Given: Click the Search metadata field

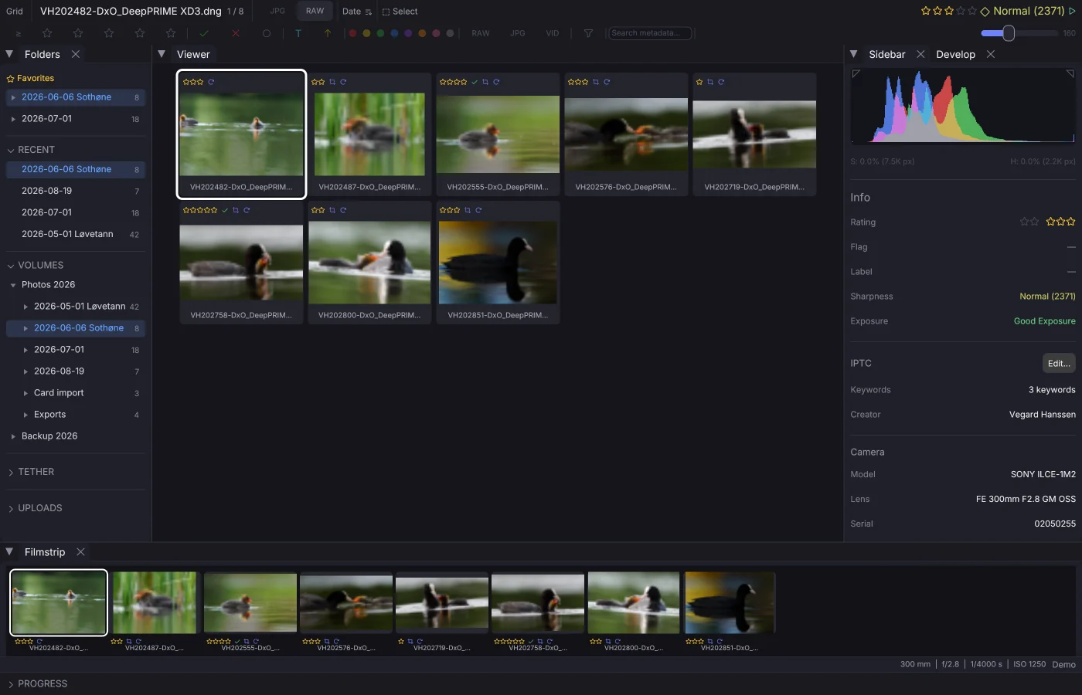Looking at the screenshot, I should pos(650,33).
